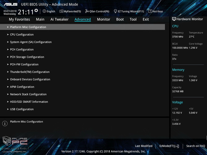Open the Exit tab
Viewport: 207px width, 155px height.
[x=146, y=19]
